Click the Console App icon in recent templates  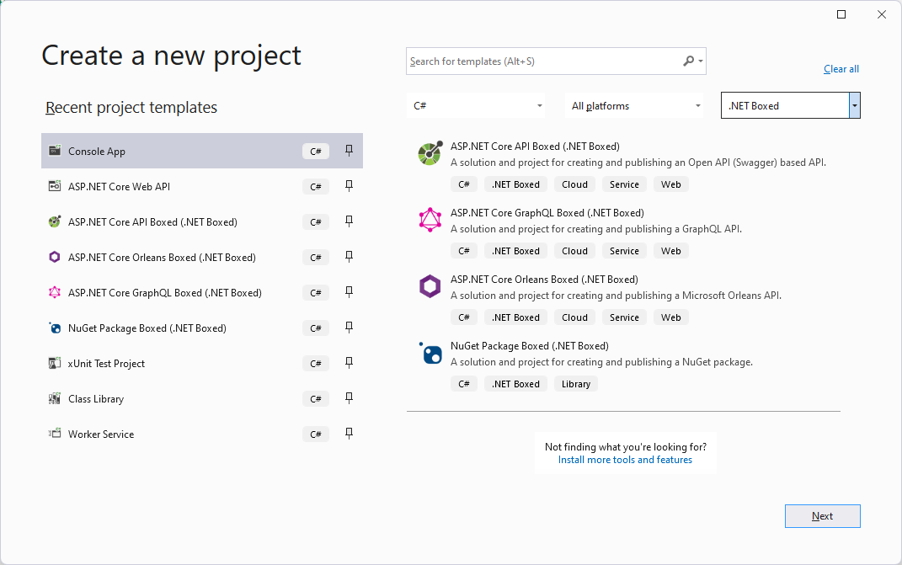click(x=55, y=152)
